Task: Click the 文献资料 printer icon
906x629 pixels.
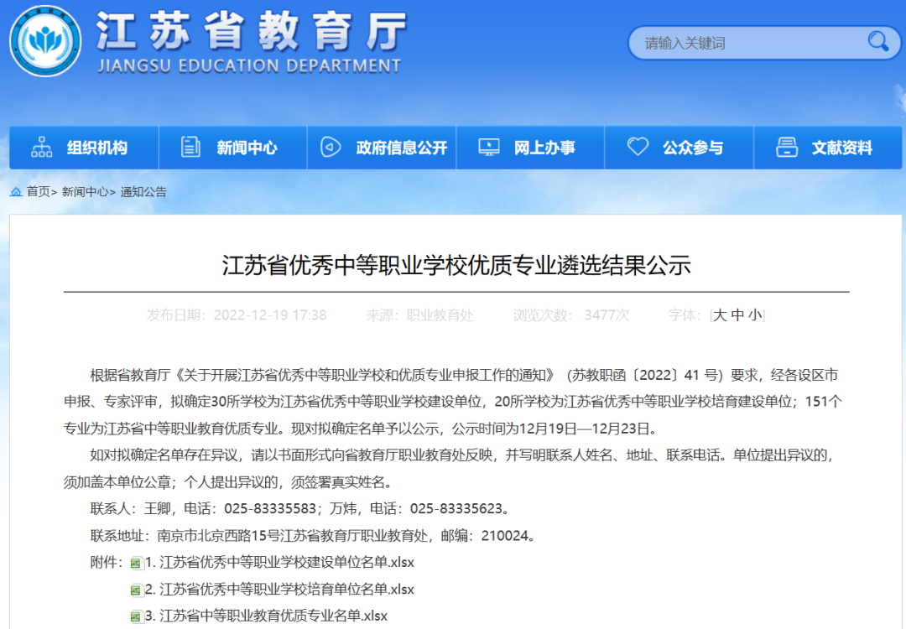Action: point(786,148)
